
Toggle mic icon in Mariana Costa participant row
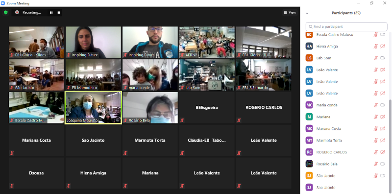(x=376, y=128)
